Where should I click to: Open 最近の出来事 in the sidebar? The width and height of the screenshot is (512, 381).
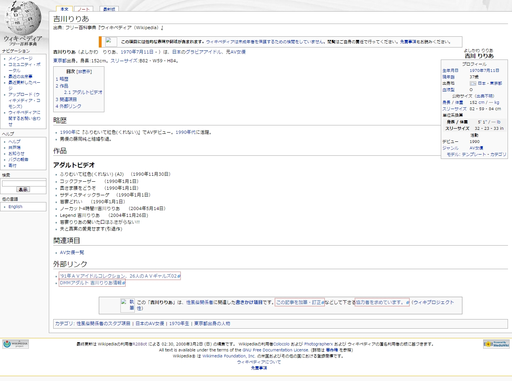(x=20, y=77)
